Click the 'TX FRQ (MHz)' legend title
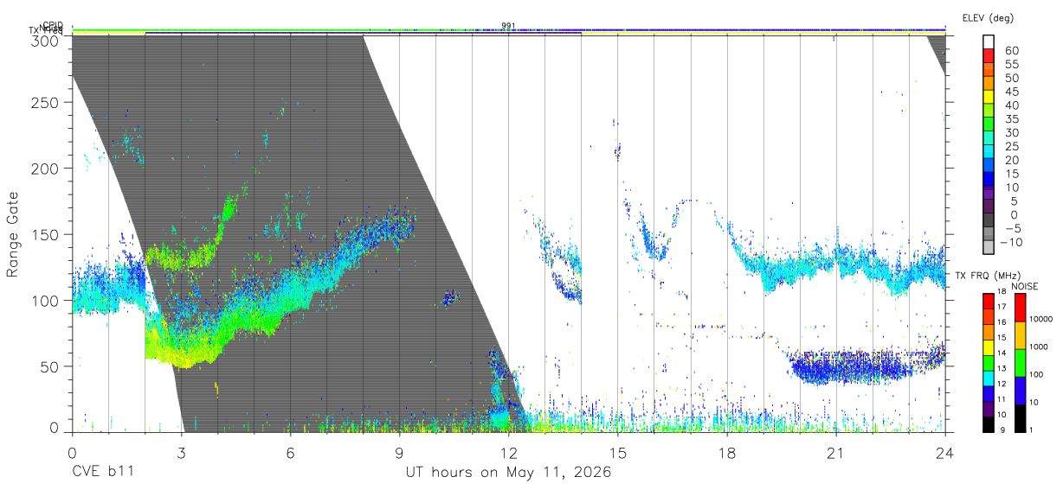1063x490 pixels. (x=986, y=276)
